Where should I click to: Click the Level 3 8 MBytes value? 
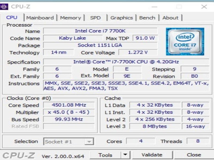tap(155, 126)
